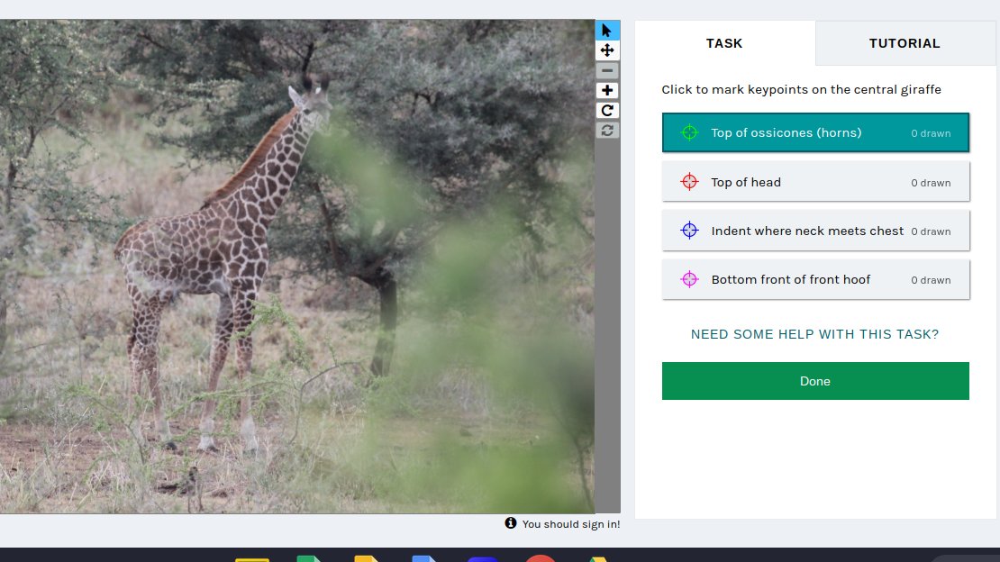Viewport: 1000px width, 562px height.
Task: Click magenta crosshair icon for front hoof
Action: [689, 279]
